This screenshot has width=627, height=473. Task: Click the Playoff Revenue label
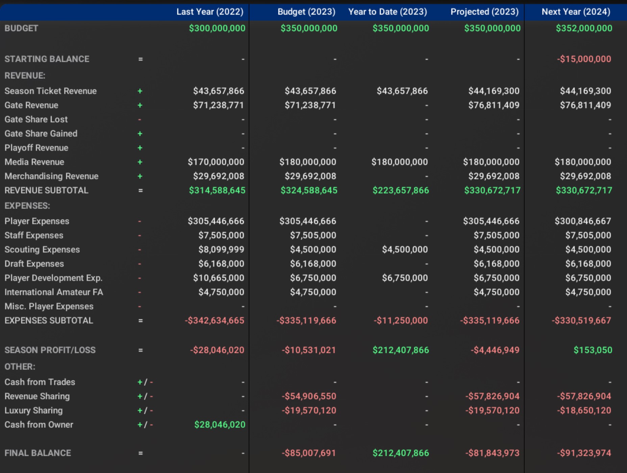tap(36, 148)
